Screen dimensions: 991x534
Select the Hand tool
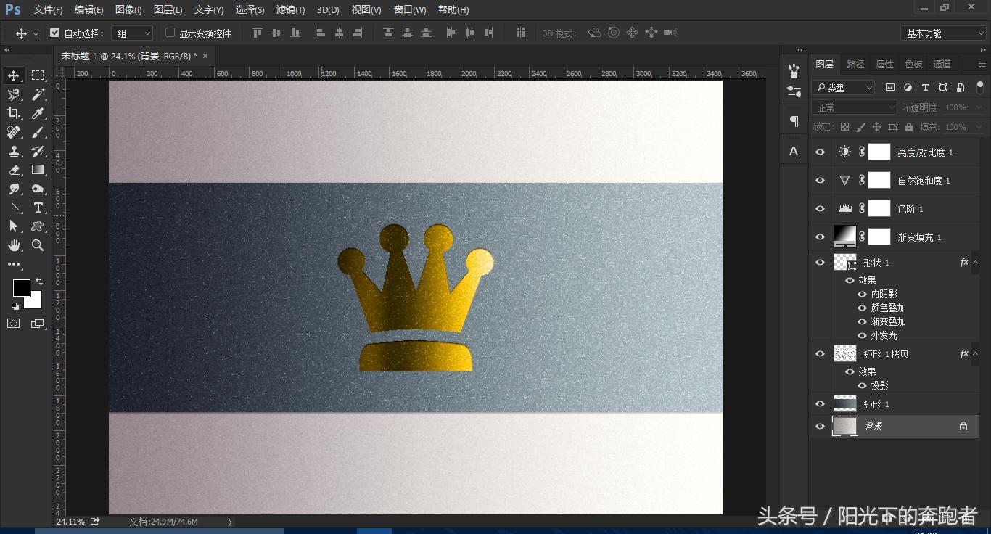14,245
